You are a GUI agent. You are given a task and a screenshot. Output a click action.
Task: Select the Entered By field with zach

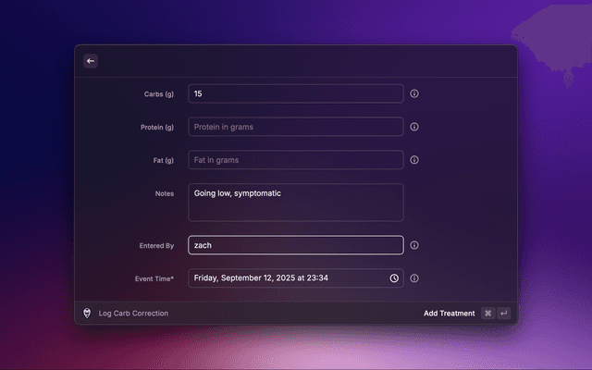(295, 245)
